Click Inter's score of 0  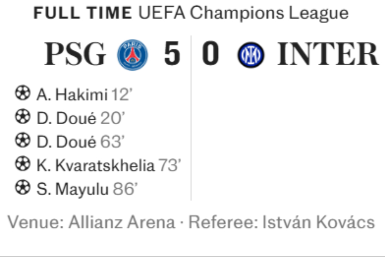click(210, 54)
